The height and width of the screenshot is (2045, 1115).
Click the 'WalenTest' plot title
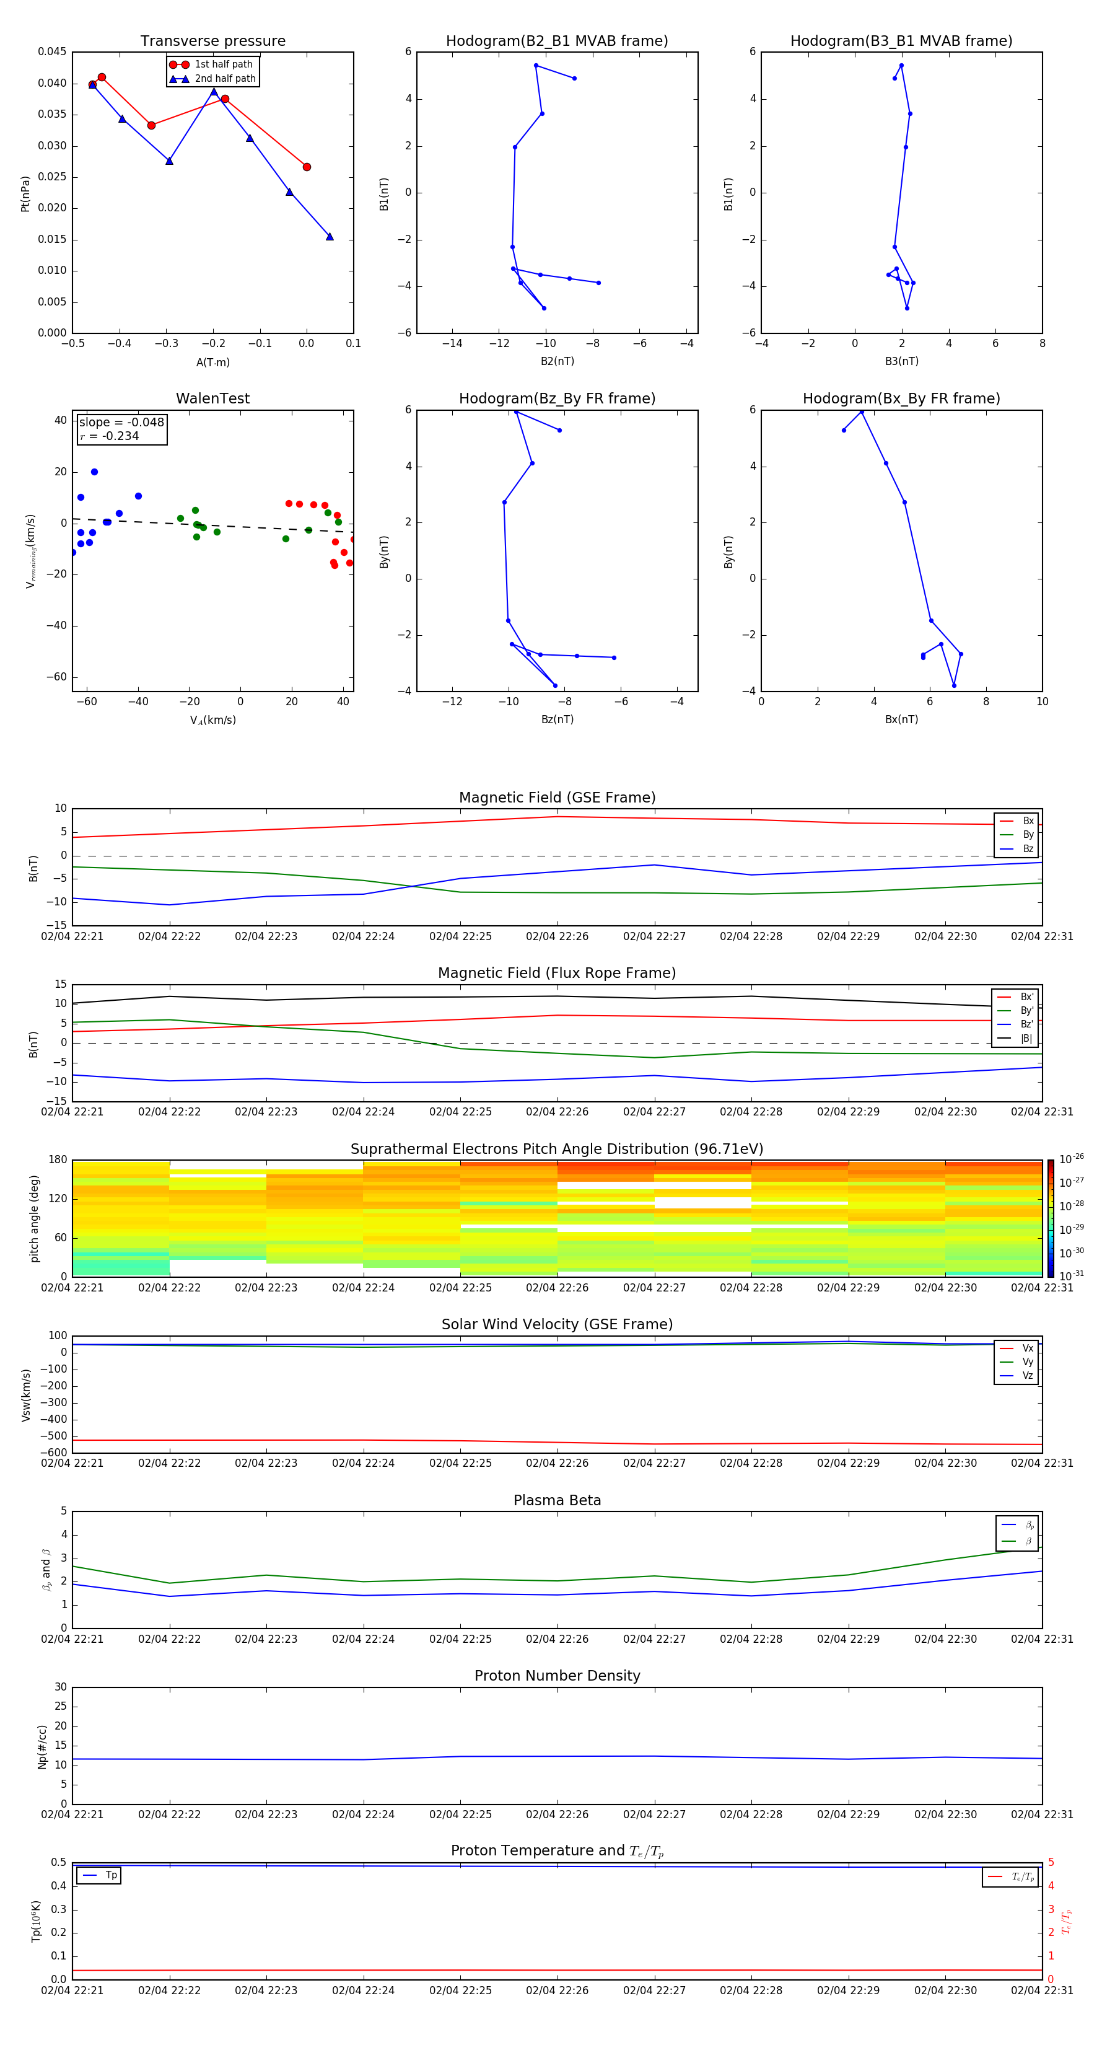(x=212, y=398)
